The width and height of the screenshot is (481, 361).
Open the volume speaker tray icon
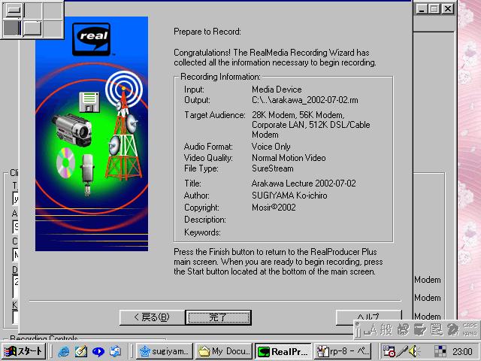[x=414, y=351]
